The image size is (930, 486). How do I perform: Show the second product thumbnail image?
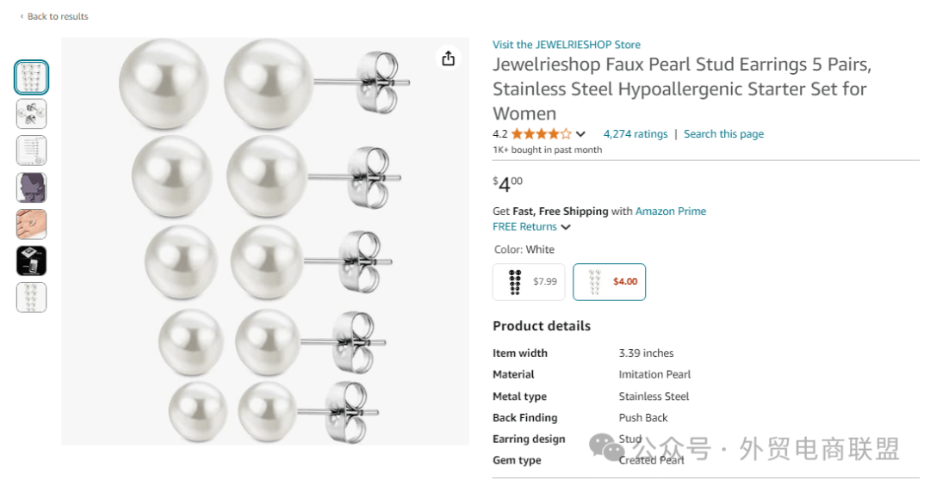(x=32, y=114)
